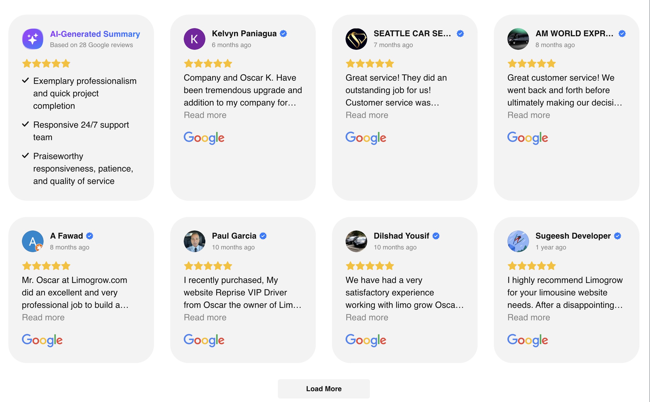Expand A Fawad's review text
The width and height of the screenshot is (650, 402).
43,317
